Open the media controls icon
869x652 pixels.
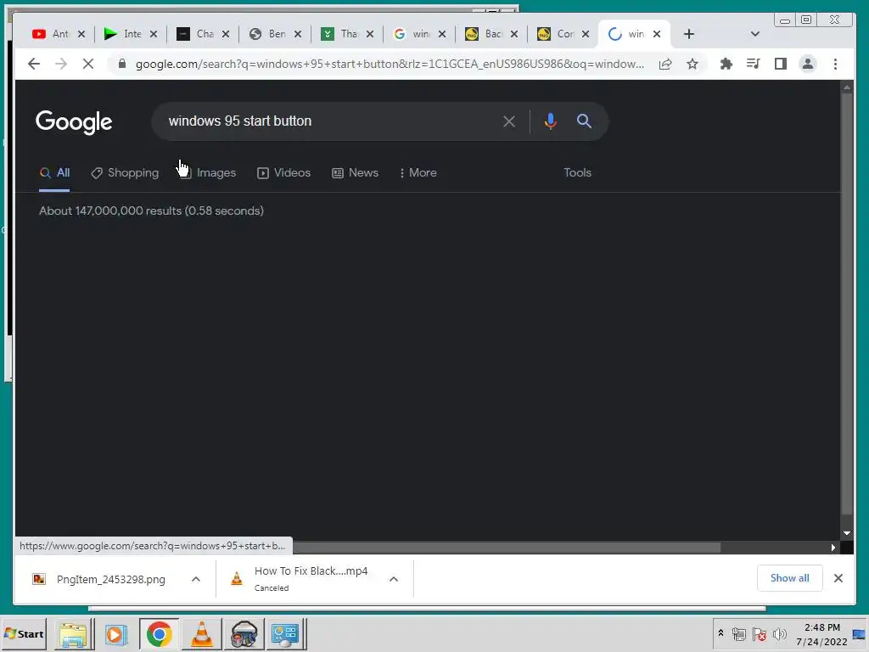point(754,65)
